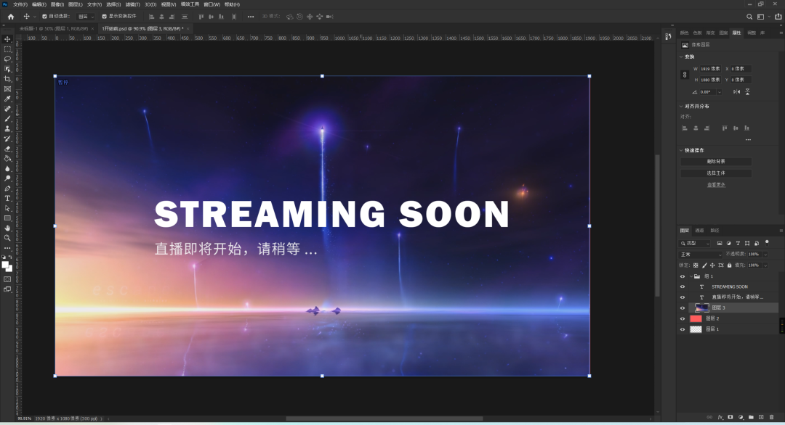Open the 滤镜(T) menu
This screenshot has width=785, height=425.
point(132,4)
